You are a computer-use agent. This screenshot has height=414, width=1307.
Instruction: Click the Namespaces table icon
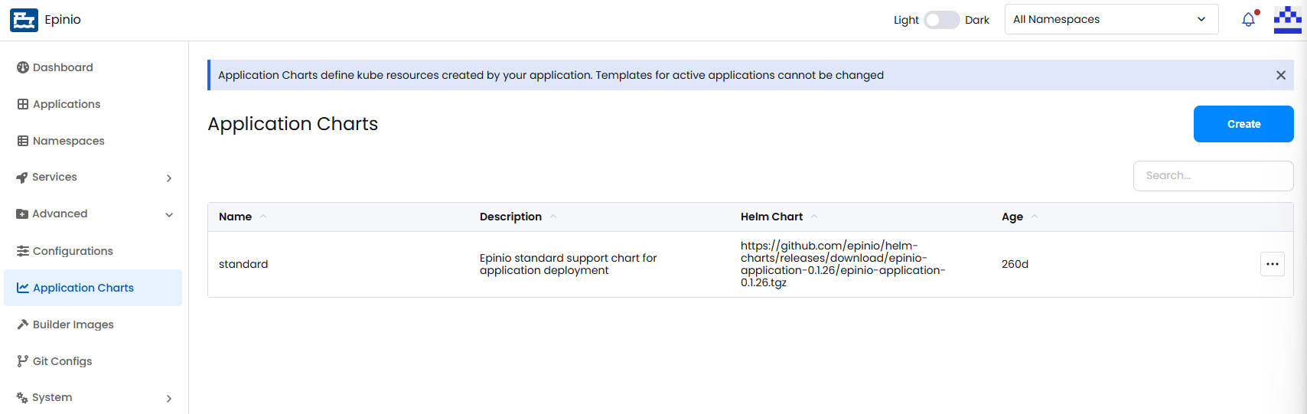point(23,141)
